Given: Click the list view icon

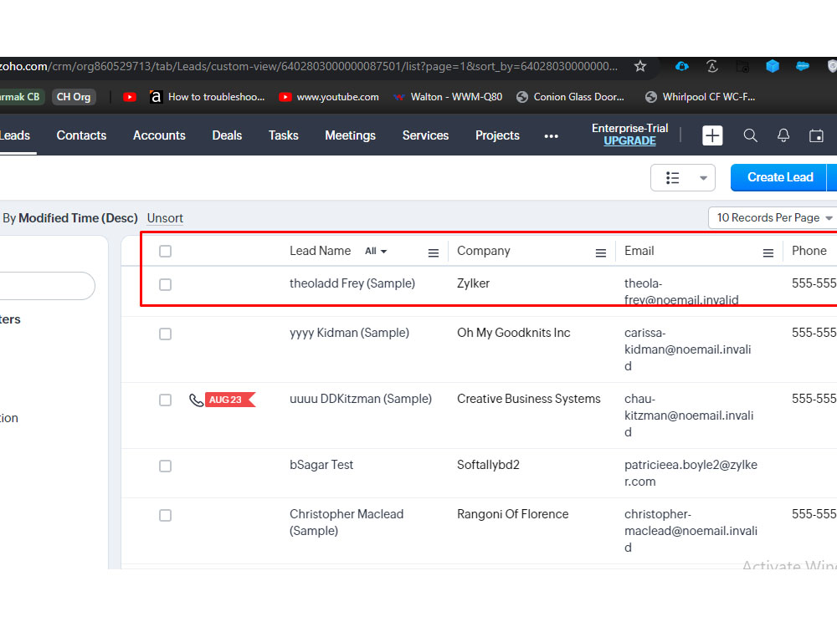Looking at the screenshot, I should 673,177.
